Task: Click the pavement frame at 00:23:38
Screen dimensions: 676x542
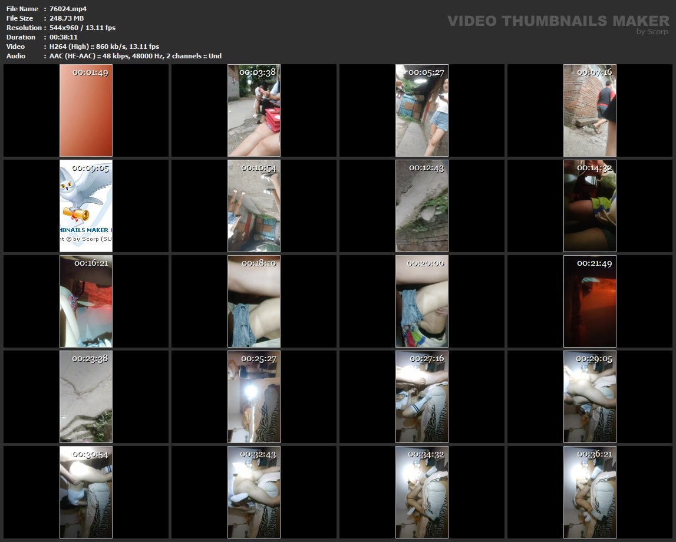Action: click(86, 396)
